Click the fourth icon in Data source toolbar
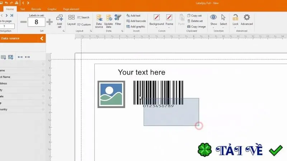This screenshot has width=287, height=161. pos(28,57)
